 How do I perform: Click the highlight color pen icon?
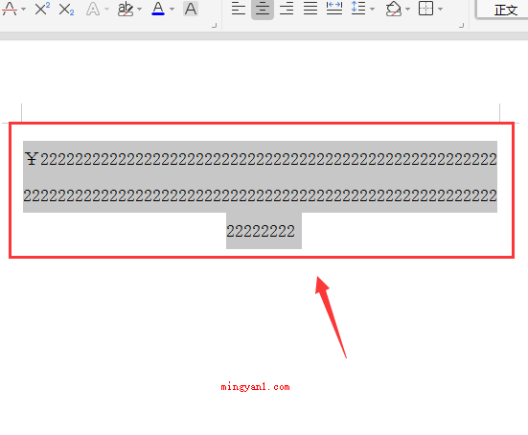(126, 9)
